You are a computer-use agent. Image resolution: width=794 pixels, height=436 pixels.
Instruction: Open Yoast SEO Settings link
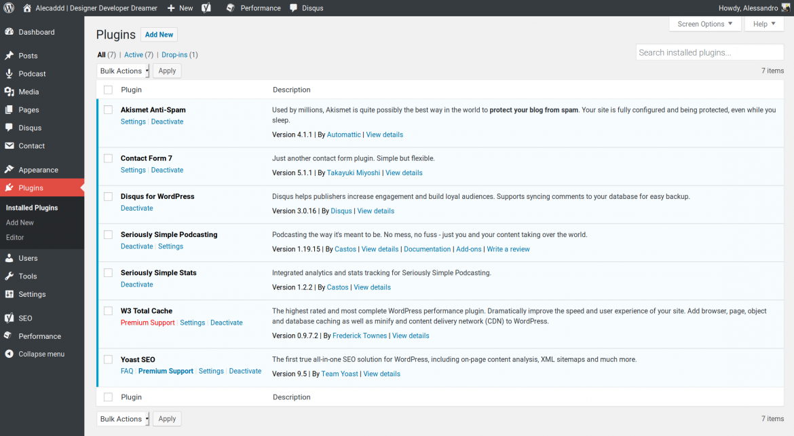211,371
